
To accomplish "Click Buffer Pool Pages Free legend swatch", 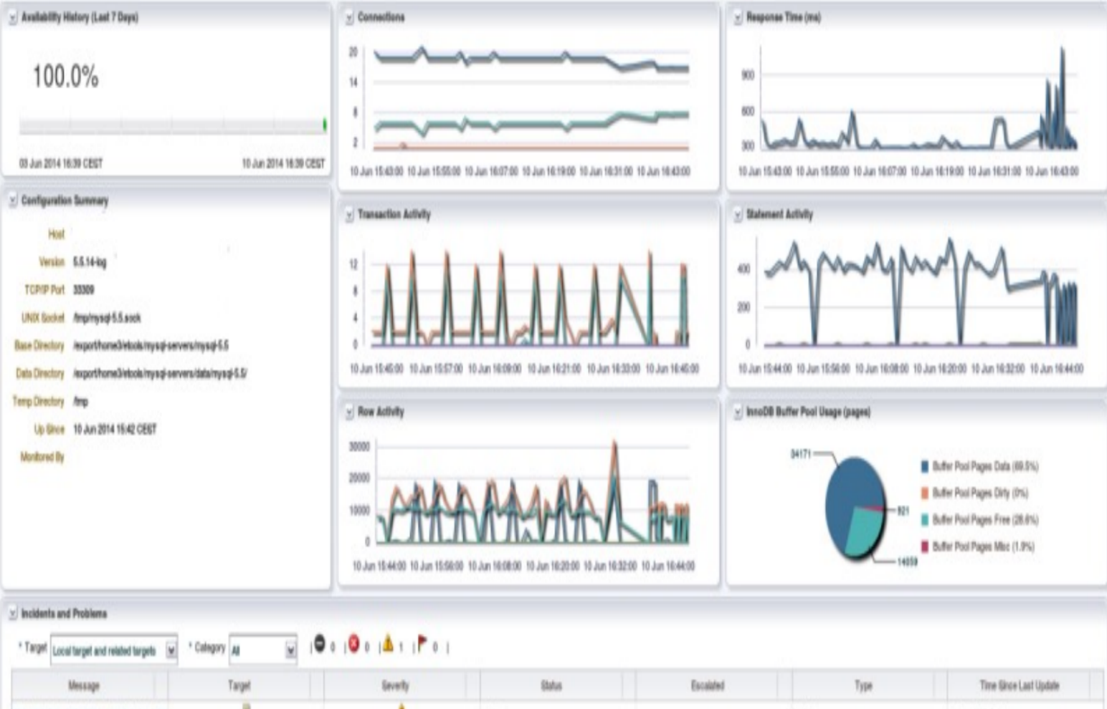I will [x=924, y=520].
